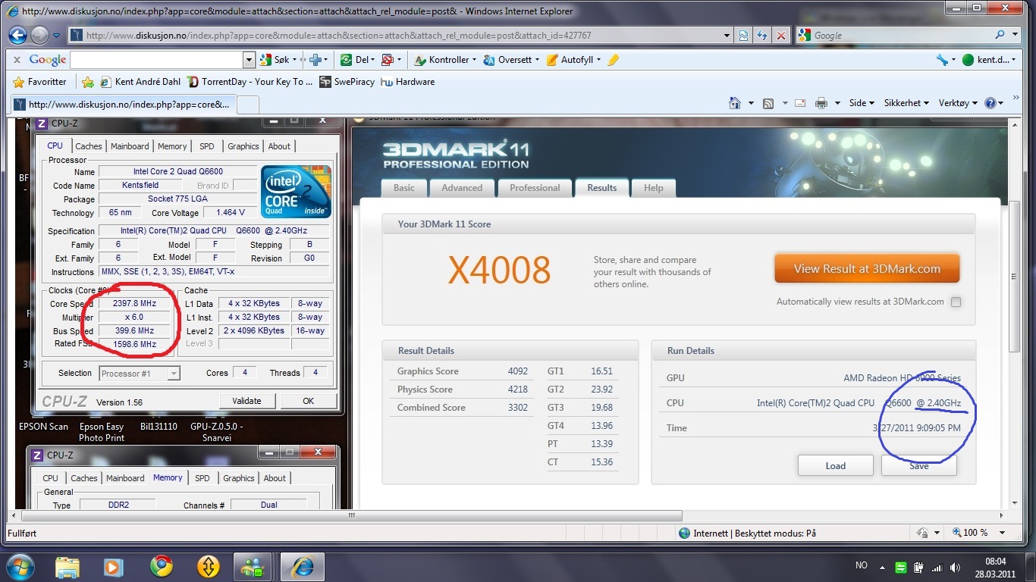Click the browser Forward arrow button
This screenshot has height=582, width=1036.
click(x=40, y=35)
